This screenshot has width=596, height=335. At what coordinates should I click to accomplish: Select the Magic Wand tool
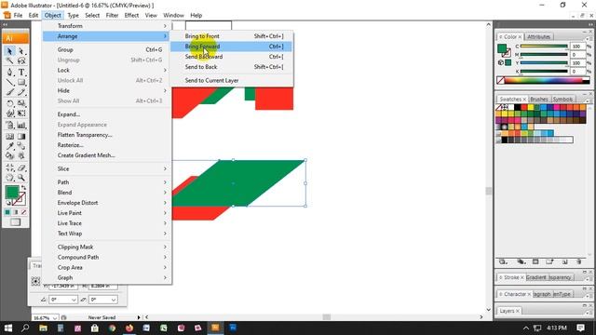pos(10,60)
